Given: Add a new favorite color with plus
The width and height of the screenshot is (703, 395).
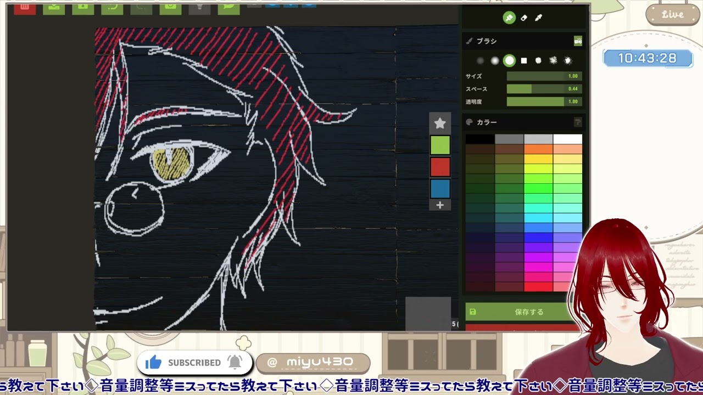Looking at the screenshot, I should (x=440, y=205).
